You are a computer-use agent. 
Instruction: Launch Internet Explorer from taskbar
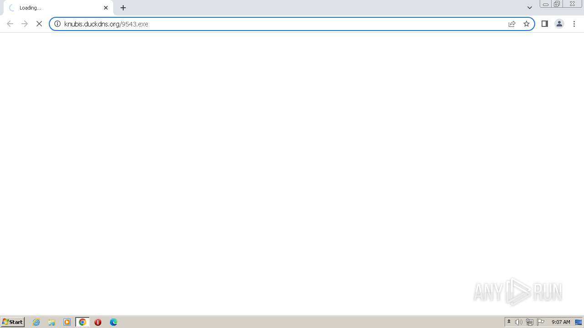pyautogui.click(x=36, y=322)
